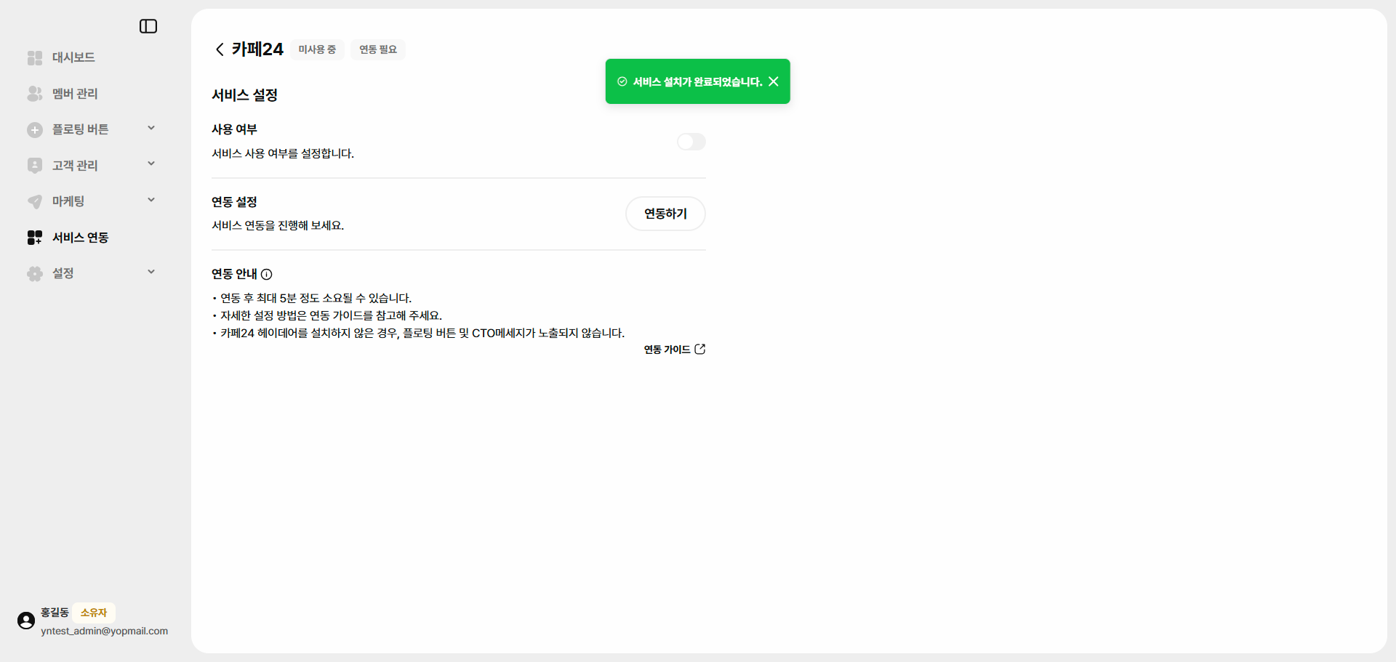Screen dimensions: 1396x662
Task: Click text 서비스 연동을 진행해 보세요.
Action: pos(278,225)
